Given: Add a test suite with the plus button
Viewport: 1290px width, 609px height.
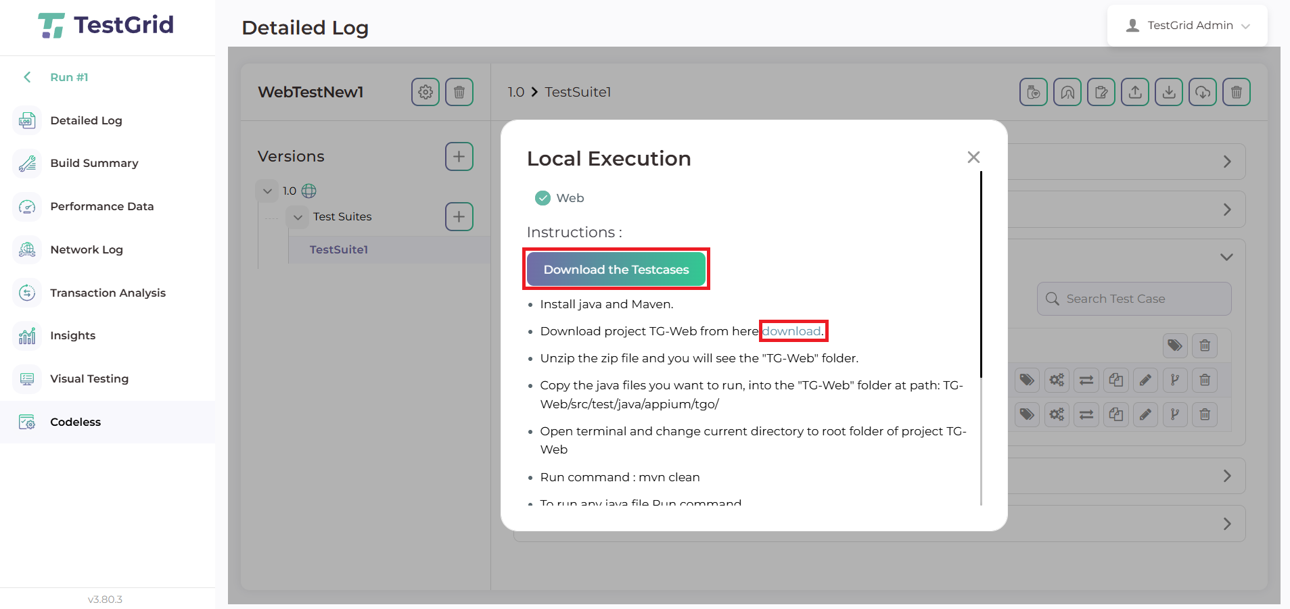Looking at the screenshot, I should [459, 217].
